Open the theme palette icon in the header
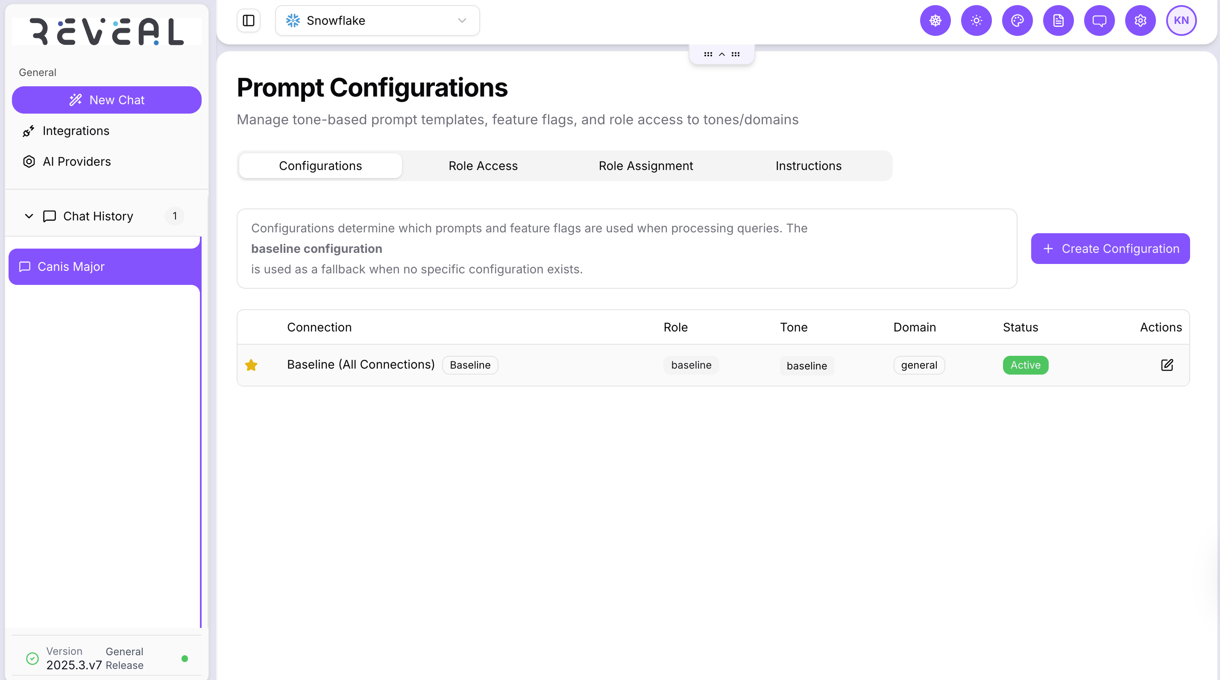Viewport: 1220px width, 680px height. [1017, 21]
